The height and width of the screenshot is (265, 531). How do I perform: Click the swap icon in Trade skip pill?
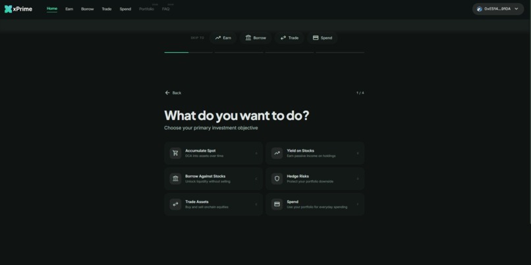(283, 38)
